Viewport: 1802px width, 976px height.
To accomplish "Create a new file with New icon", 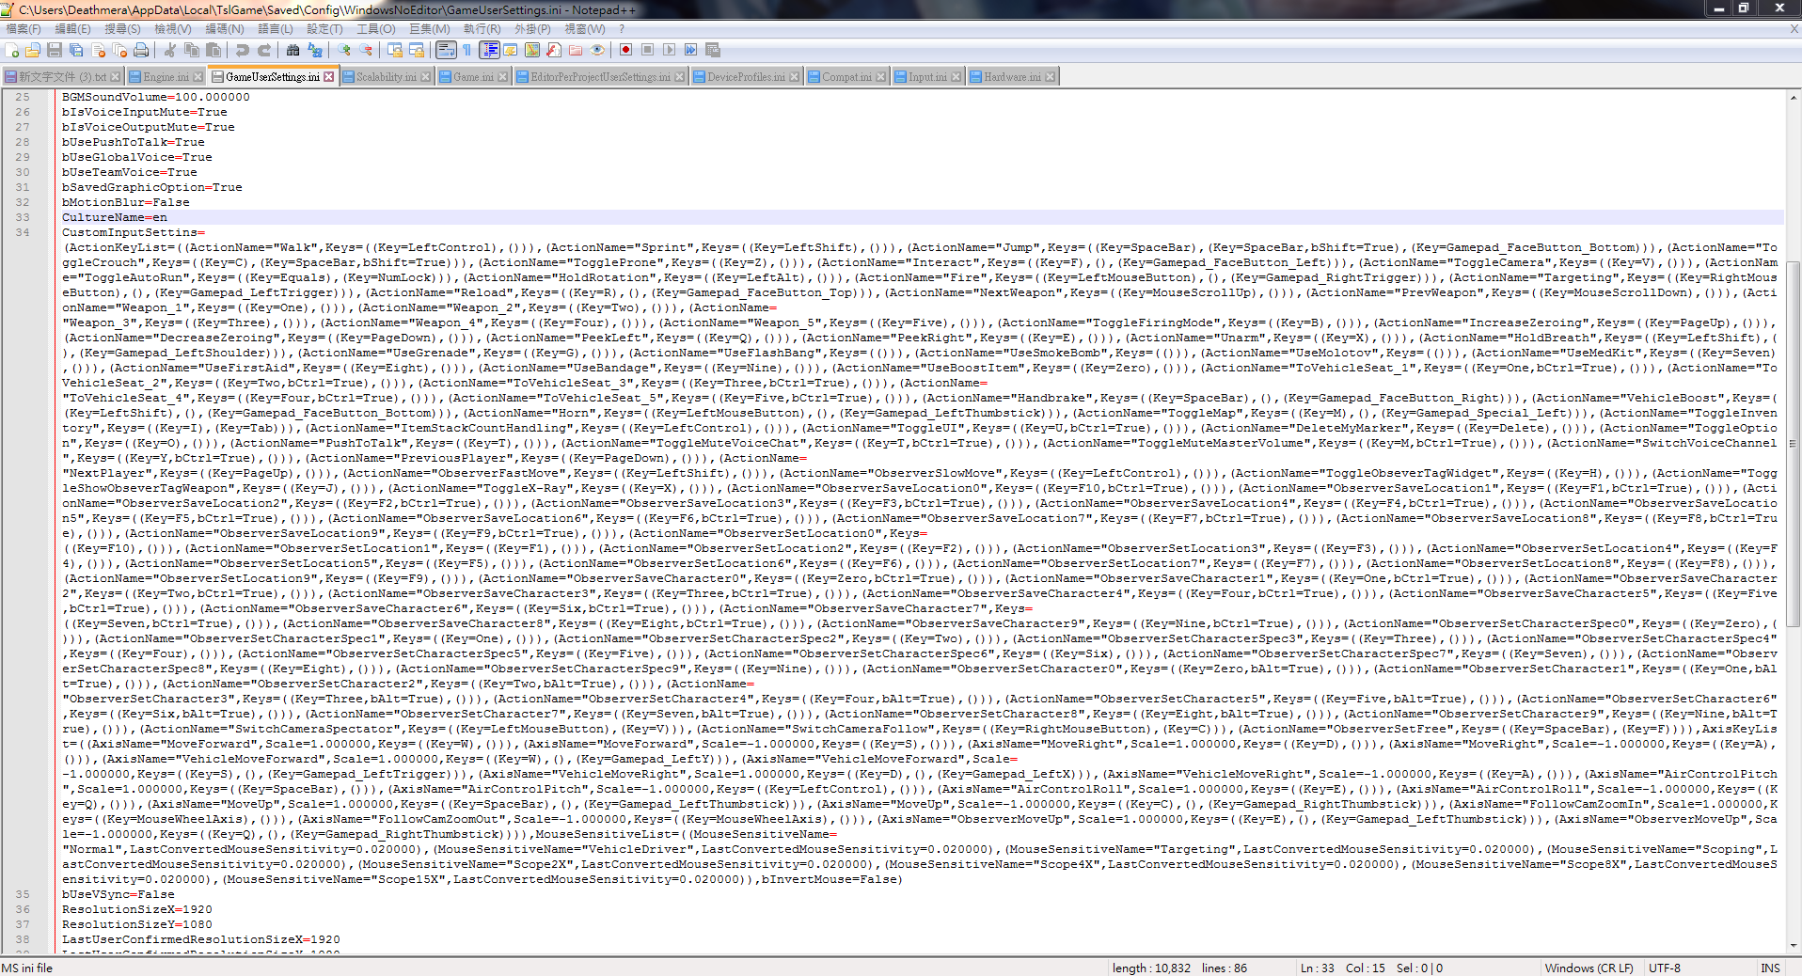I will [11, 50].
